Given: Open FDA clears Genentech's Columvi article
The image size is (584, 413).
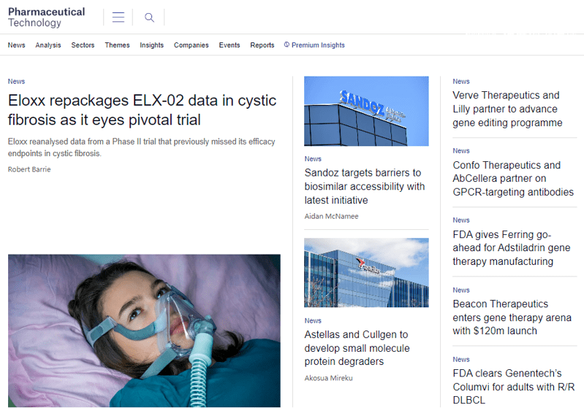Looking at the screenshot, I should tap(514, 387).
